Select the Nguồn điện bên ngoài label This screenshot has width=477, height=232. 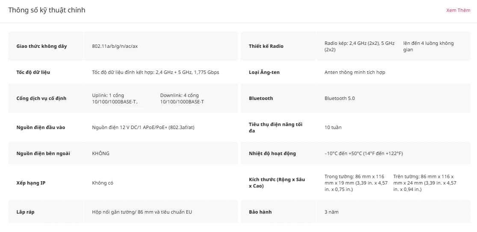pos(43,153)
